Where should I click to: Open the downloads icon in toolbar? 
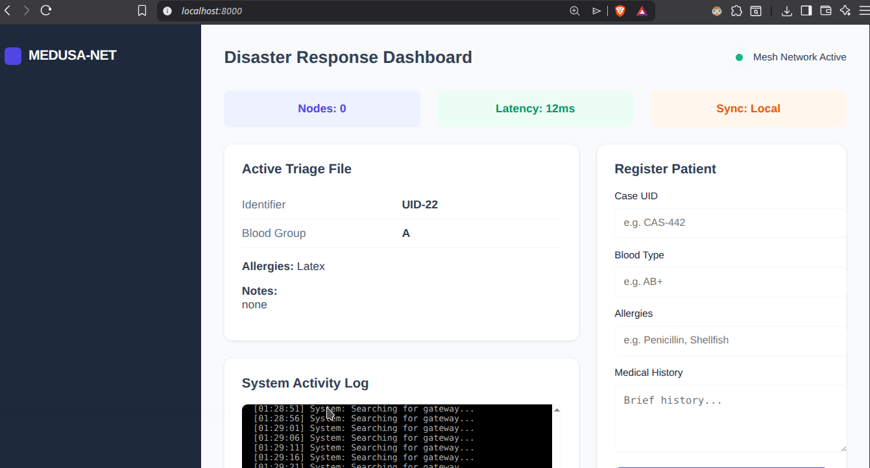(787, 10)
